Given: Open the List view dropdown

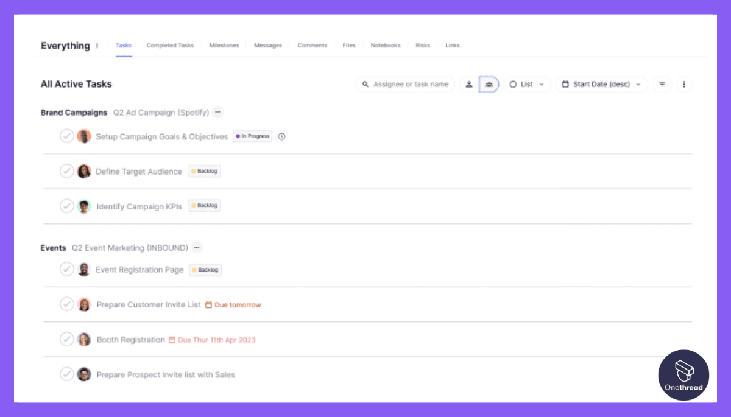Looking at the screenshot, I should [528, 84].
